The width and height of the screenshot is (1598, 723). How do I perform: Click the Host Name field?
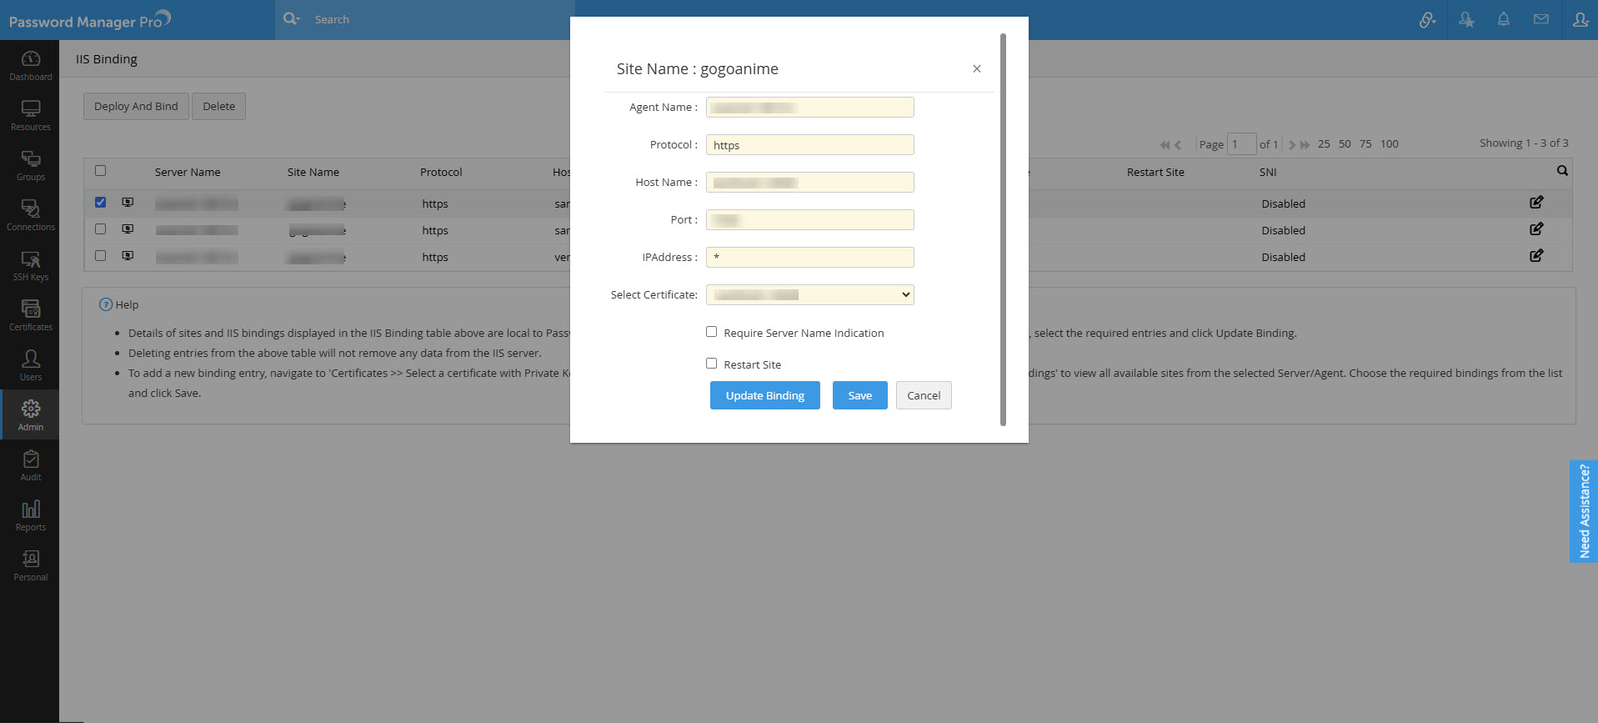(x=809, y=182)
